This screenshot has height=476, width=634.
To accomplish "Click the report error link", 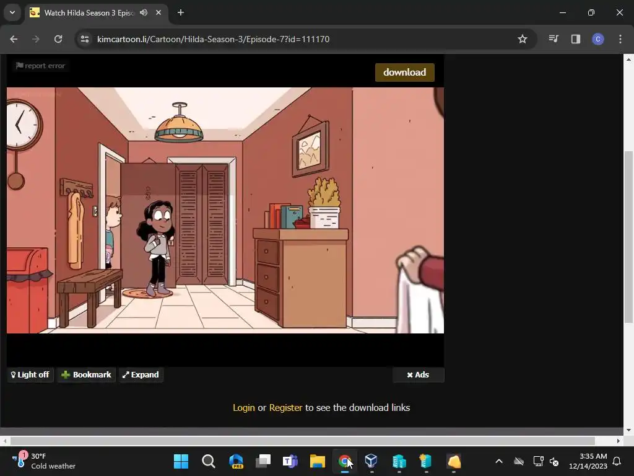I will click(x=40, y=66).
